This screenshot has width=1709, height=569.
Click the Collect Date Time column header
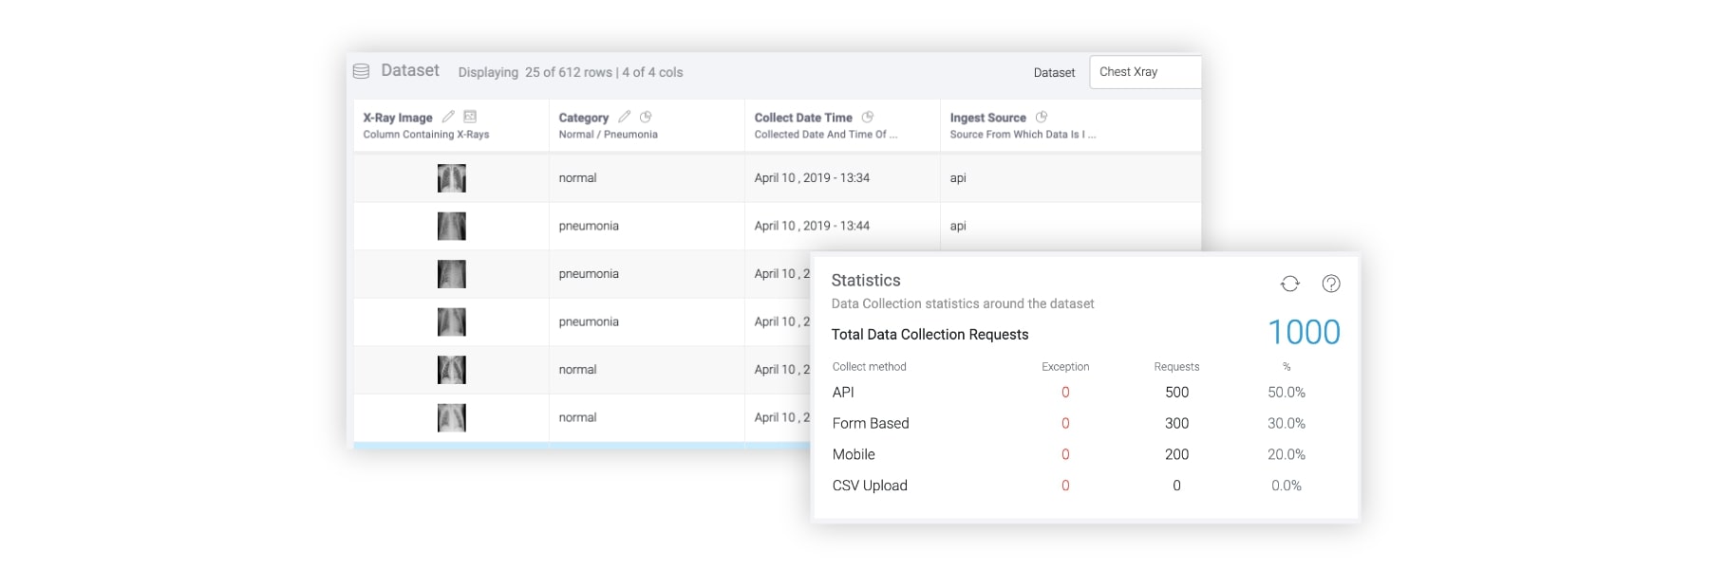coord(803,118)
